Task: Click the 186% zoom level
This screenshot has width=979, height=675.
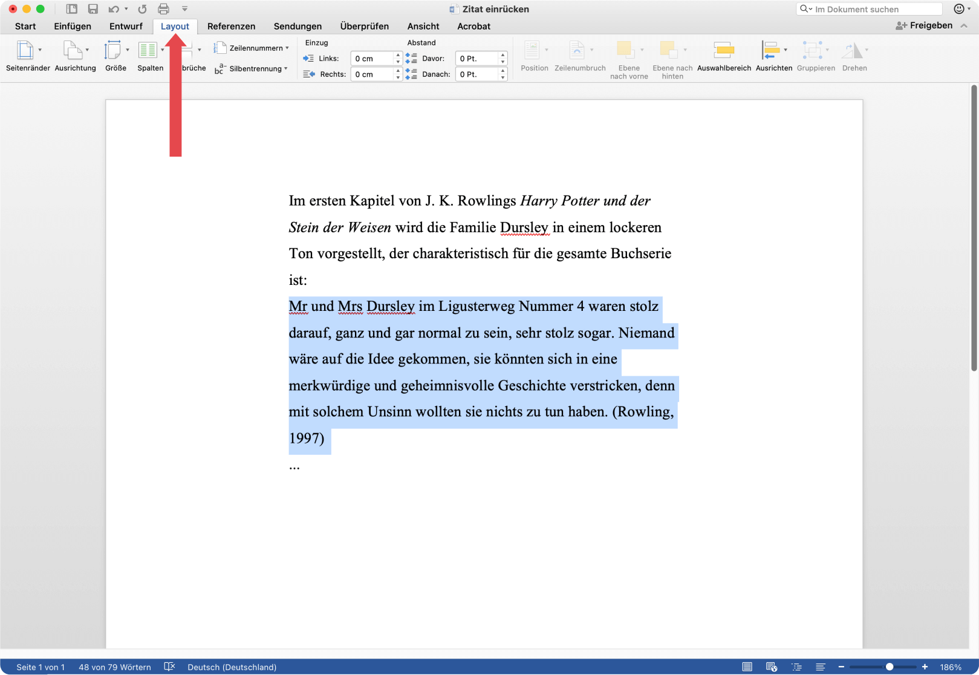Action: point(951,667)
